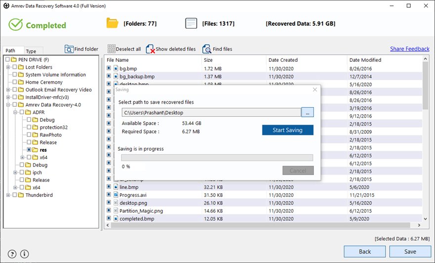The width and height of the screenshot is (435, 263).
Task: Click the completed.bmp file icon
Action: (x=116, y=219)
